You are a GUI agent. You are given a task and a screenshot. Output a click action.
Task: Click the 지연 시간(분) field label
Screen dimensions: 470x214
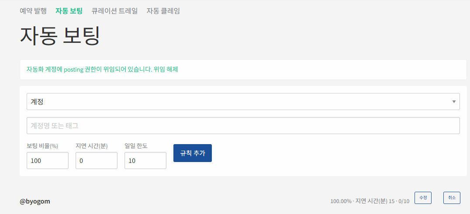tap(91, 146)
